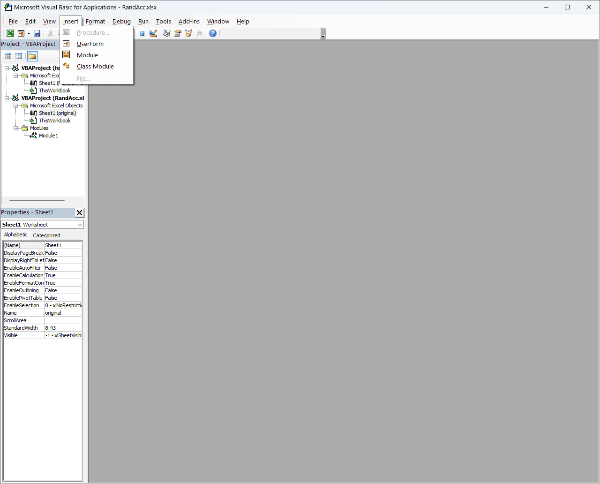
Task: Open Object Browser toolbar icon
Action: click(188, 33)
